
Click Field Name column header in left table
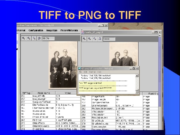[x=44, y=93]
